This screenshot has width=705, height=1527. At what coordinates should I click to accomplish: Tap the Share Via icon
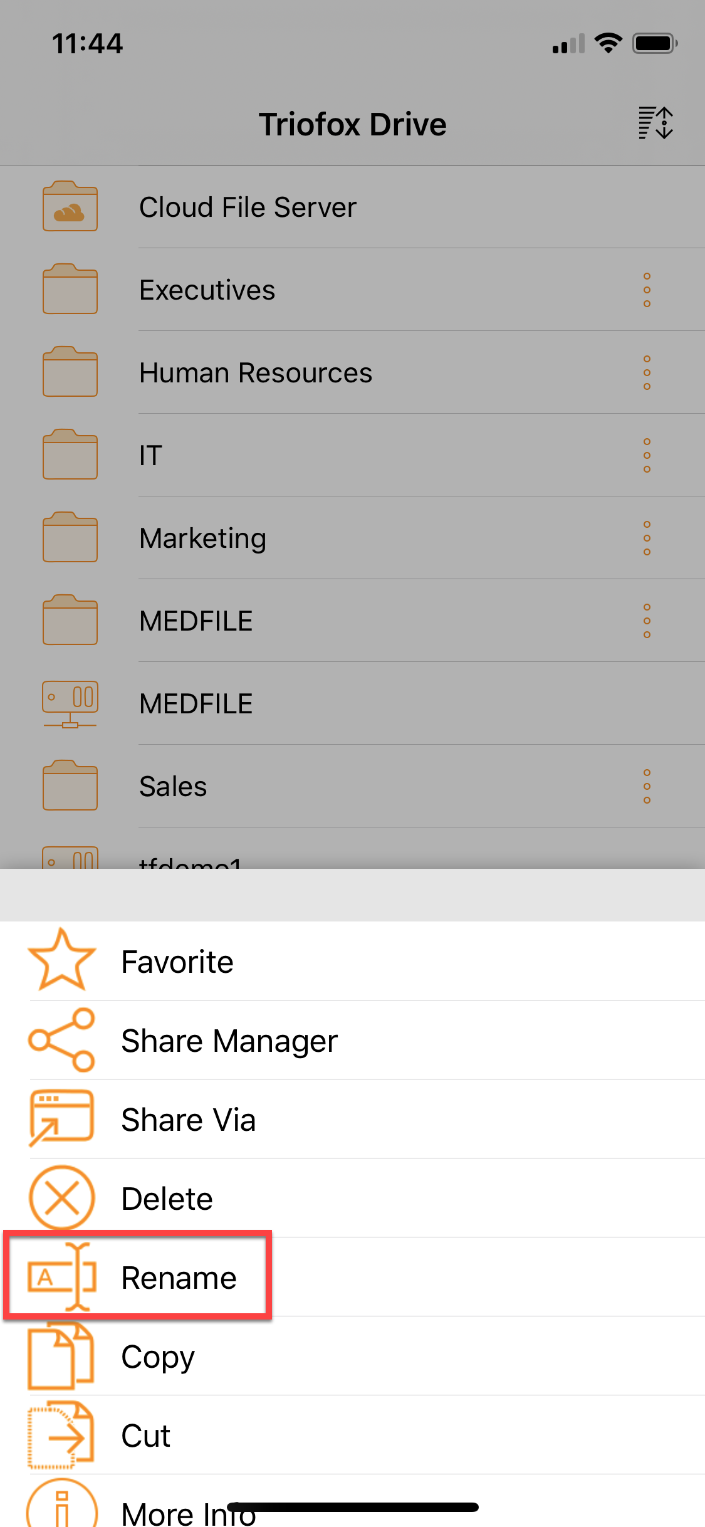pyautogui.click(x=61, y=1118)
